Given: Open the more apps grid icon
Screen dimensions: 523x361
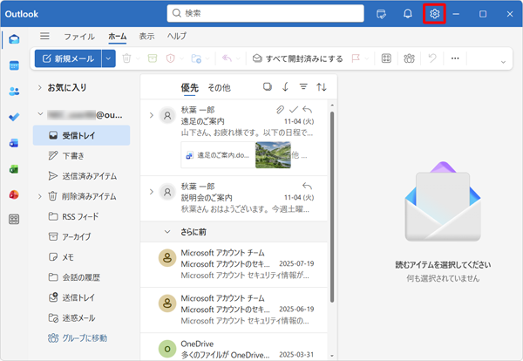Looking at the screenshot, I should (14, 220).
